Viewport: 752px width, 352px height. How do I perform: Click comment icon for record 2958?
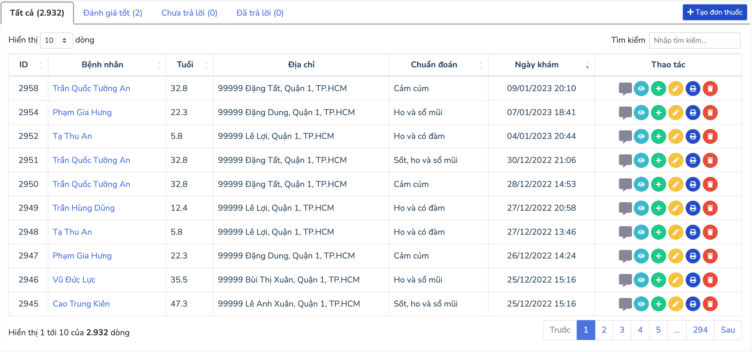tap(625, 88)
